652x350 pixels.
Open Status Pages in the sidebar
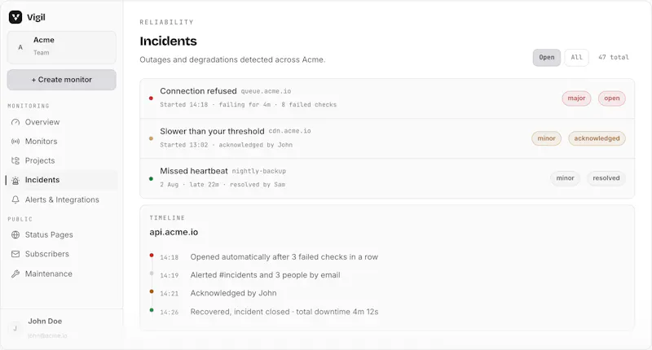(x=62, y=234)
